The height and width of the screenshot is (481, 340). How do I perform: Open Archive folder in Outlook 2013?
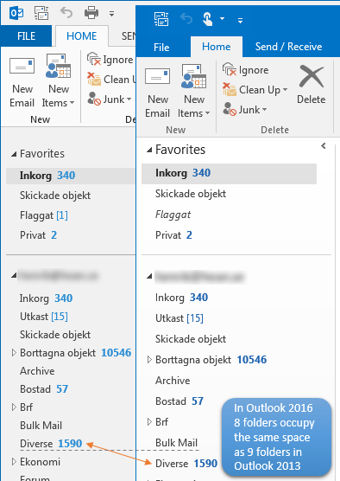(37, 371)
